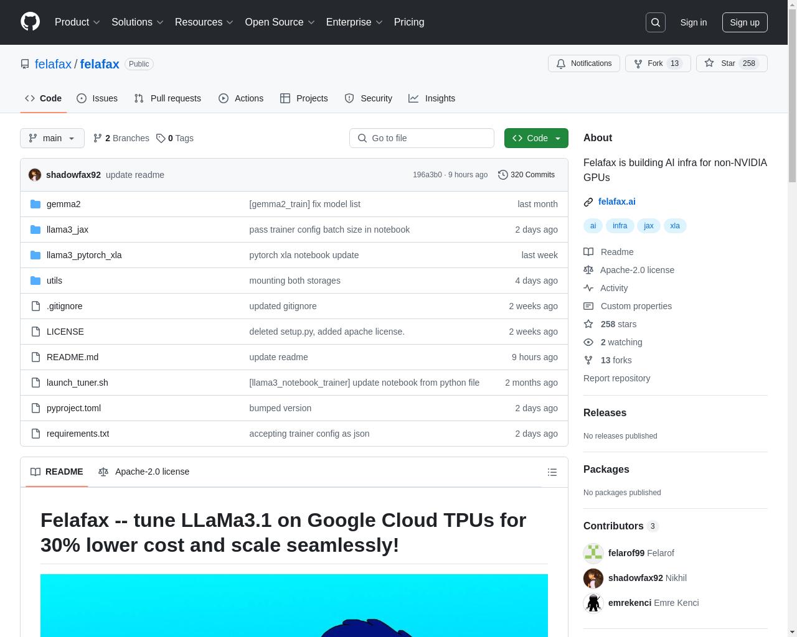This screenshot has width=797, height=637.
Task: Expand the Product menu
Action: 77,22
